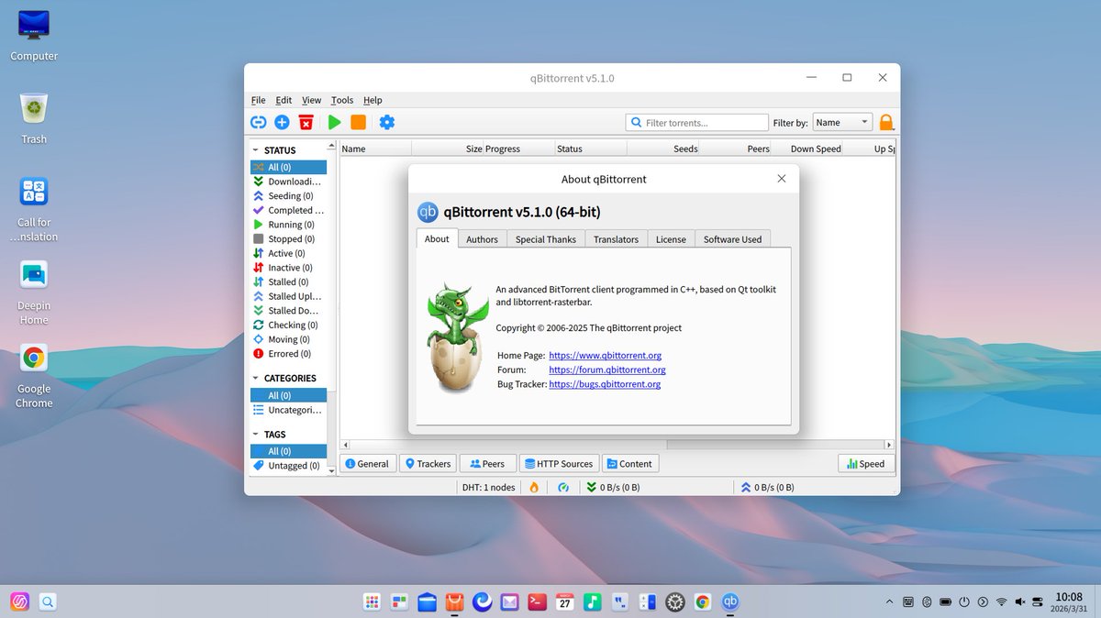The width and height of the screenshot is (1101, 618).
Task: Click the orange lock UI icon
Action: tap(886, 122)
